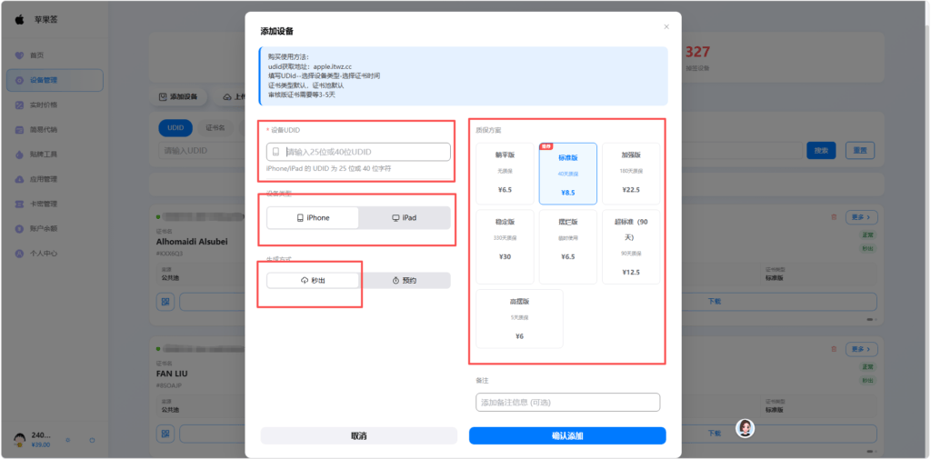Click the red 327 device count
Viewport: 931px width, 459px height.
pyautogui.click(x=697, y=52)
